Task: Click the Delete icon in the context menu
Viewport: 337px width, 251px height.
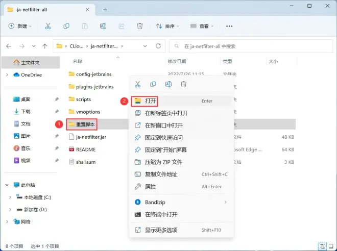Action: tap(183, 84)
